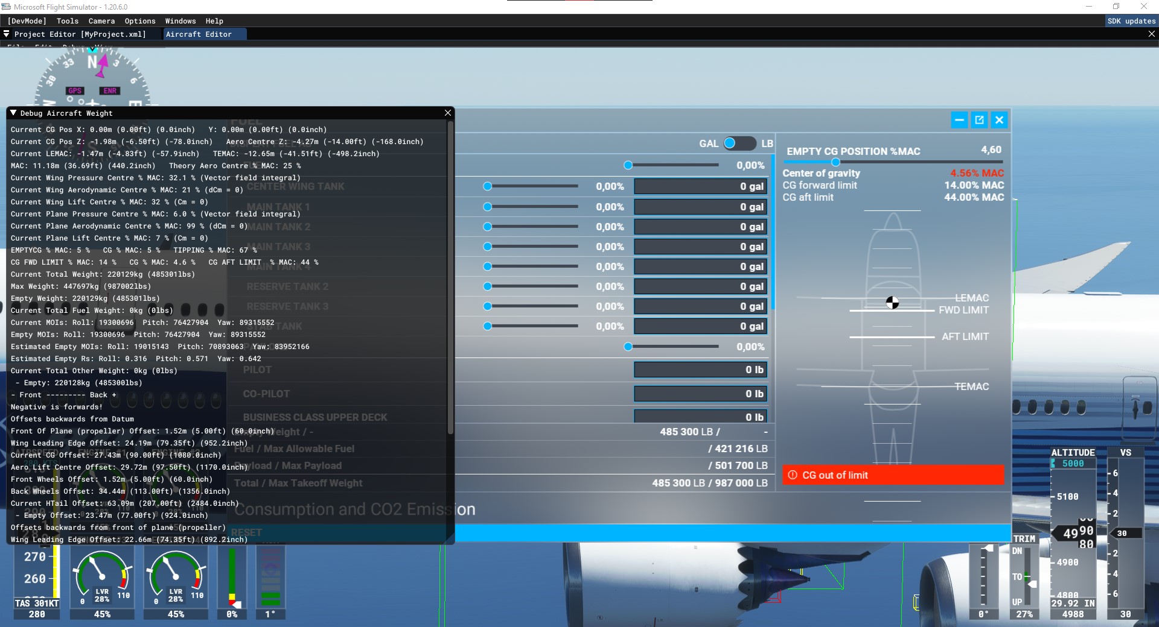Minimize the weight and balance panel
Image resolution: width=1159 pixels, height=627 pixels.
(959, 120)
